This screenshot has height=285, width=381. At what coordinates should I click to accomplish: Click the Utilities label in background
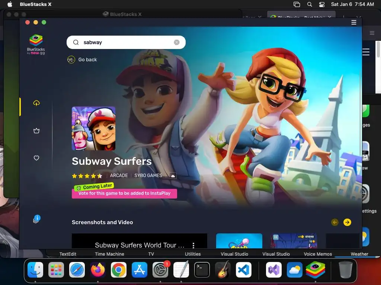click(193, 254)
